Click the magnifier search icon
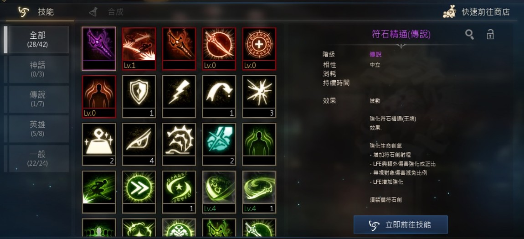 click(x=469, y=34)
